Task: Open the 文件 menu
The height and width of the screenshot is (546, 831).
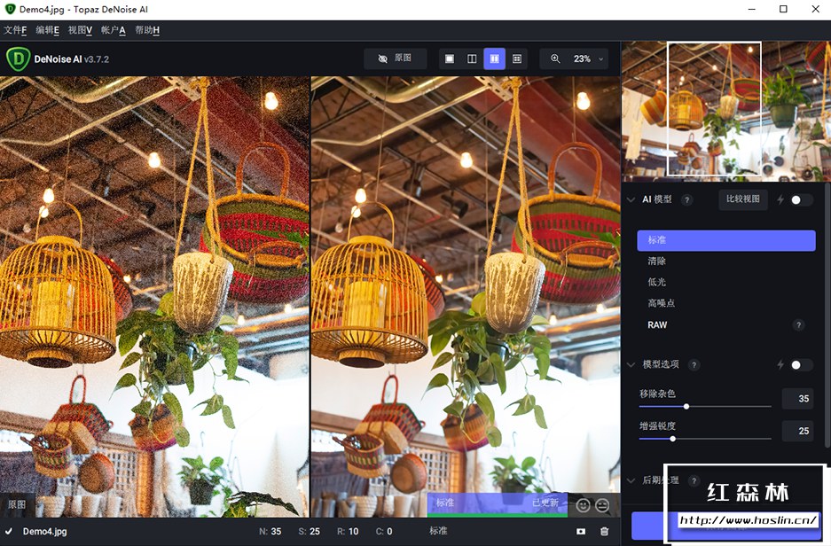Action: click(x=15, y=30)
